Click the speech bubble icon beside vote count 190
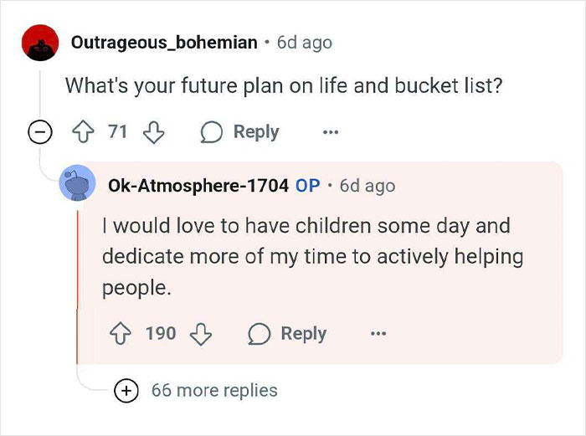 point(260,333)
